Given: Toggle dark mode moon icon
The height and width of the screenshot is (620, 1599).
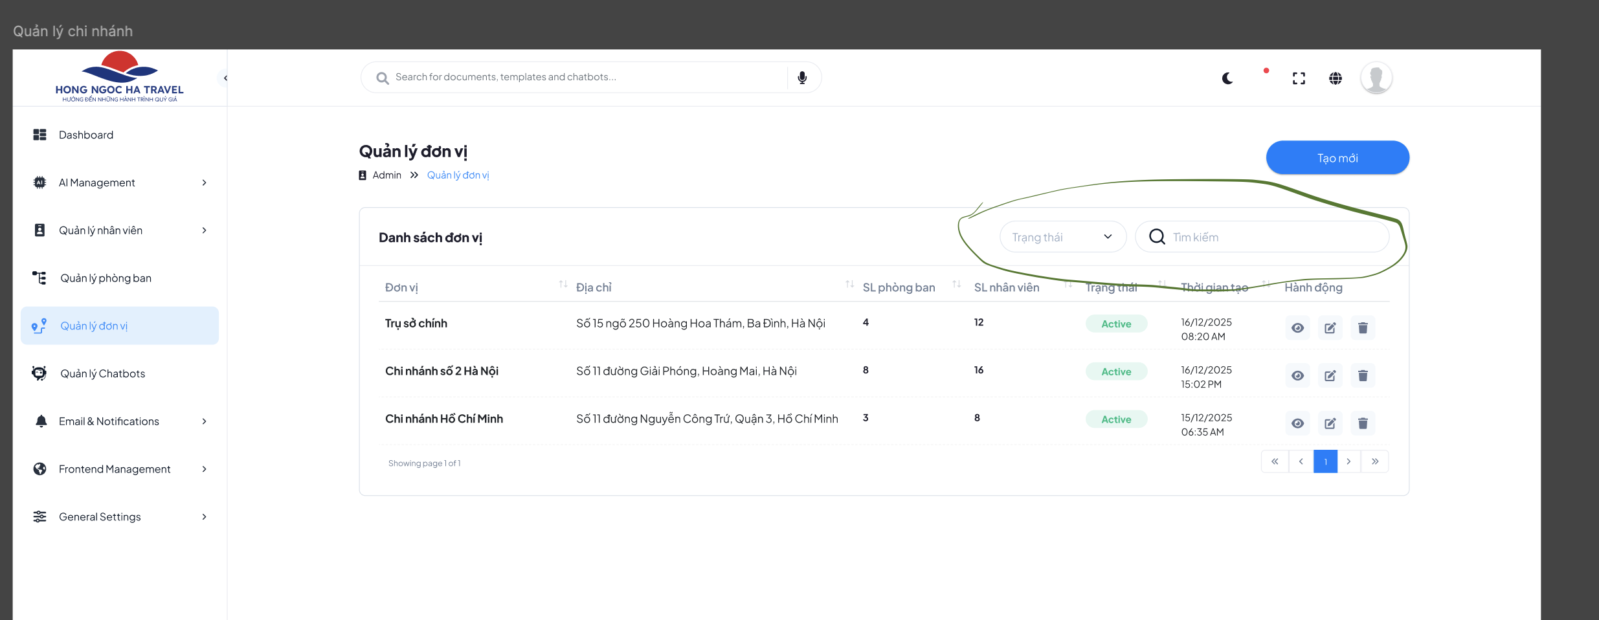Looking at the screenshot, I should (x=1227, y=78).
